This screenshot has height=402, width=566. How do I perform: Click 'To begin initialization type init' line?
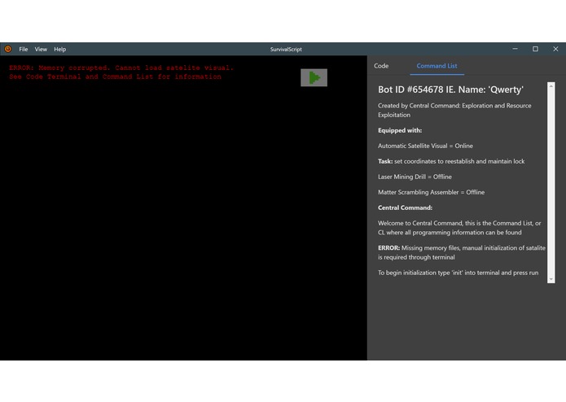458,273
